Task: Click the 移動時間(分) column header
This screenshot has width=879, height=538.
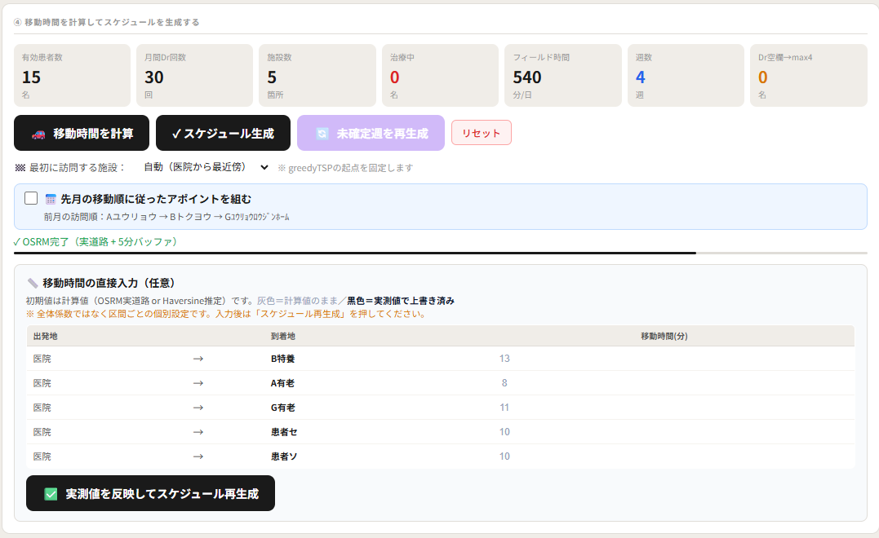Action: pos(664,336)
